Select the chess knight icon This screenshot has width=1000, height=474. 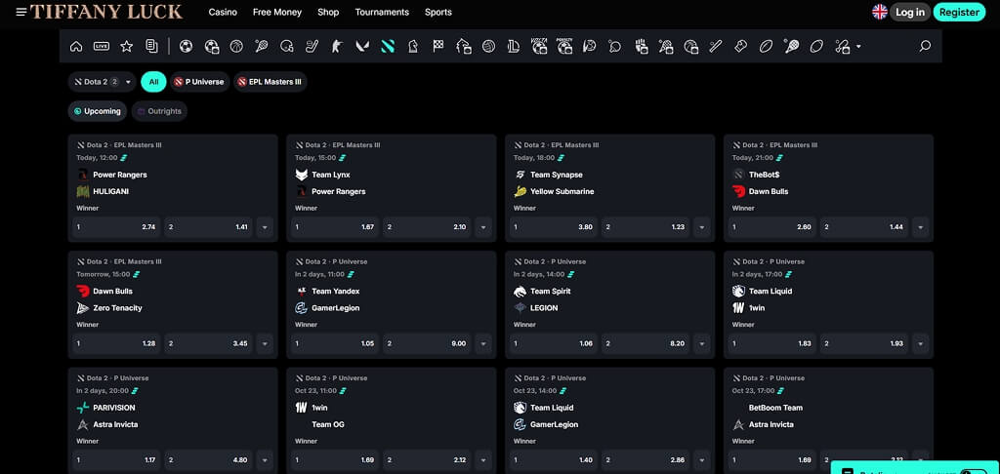coord(413,46)
